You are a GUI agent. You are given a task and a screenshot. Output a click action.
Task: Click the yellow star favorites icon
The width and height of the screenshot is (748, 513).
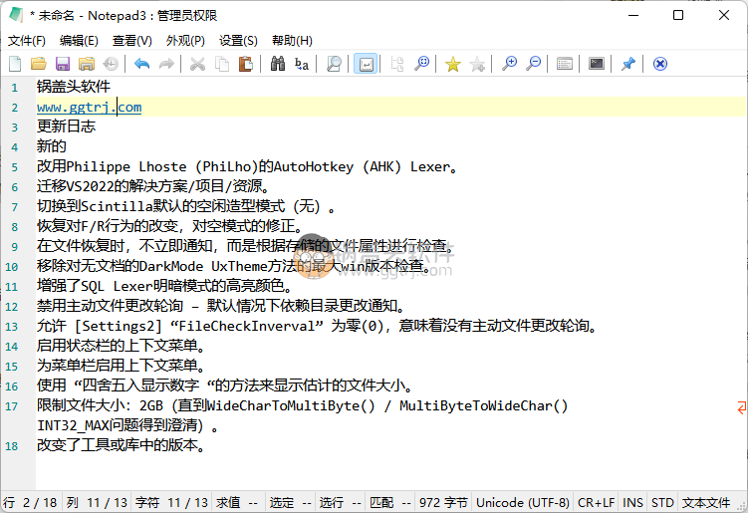coord(453,64)
